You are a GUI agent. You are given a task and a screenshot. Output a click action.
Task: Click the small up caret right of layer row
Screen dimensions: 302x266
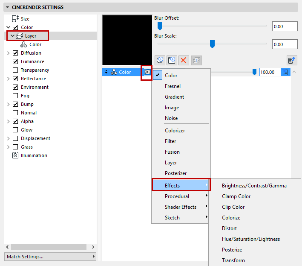(x=294, y=72)
